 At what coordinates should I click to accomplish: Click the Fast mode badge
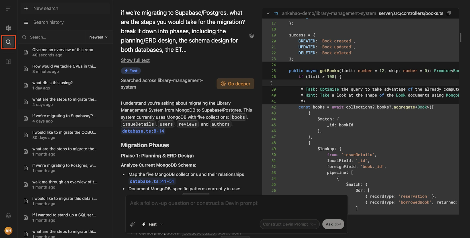coord(131,71)
